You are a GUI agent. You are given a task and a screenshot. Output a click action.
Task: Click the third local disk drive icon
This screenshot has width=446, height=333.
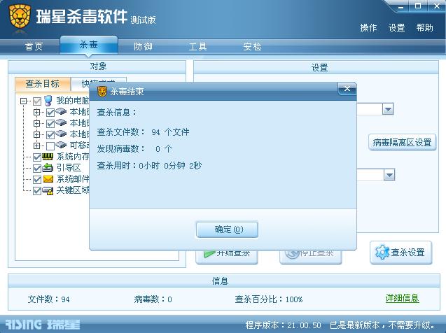[61, 134]
